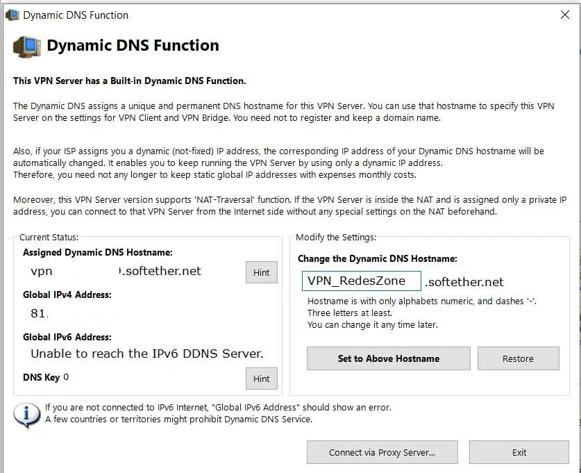Open Connect via Proxy Server dialog

point(382,452)
